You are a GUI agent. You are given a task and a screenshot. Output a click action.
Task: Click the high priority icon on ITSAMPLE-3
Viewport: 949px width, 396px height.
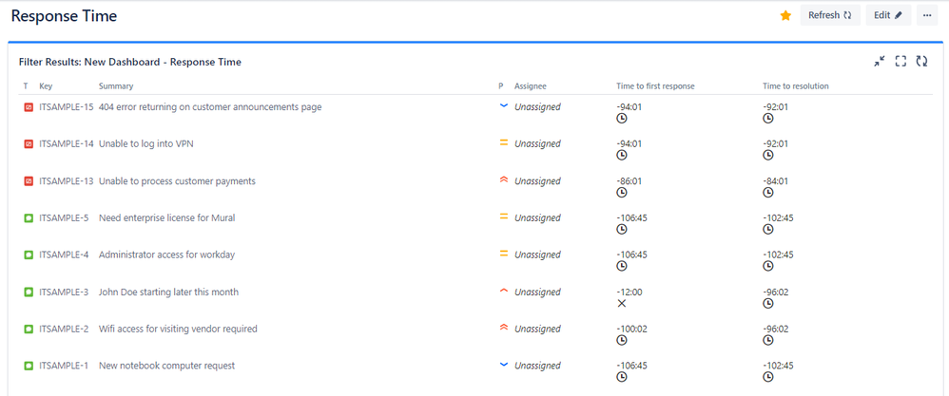point(503,291)
